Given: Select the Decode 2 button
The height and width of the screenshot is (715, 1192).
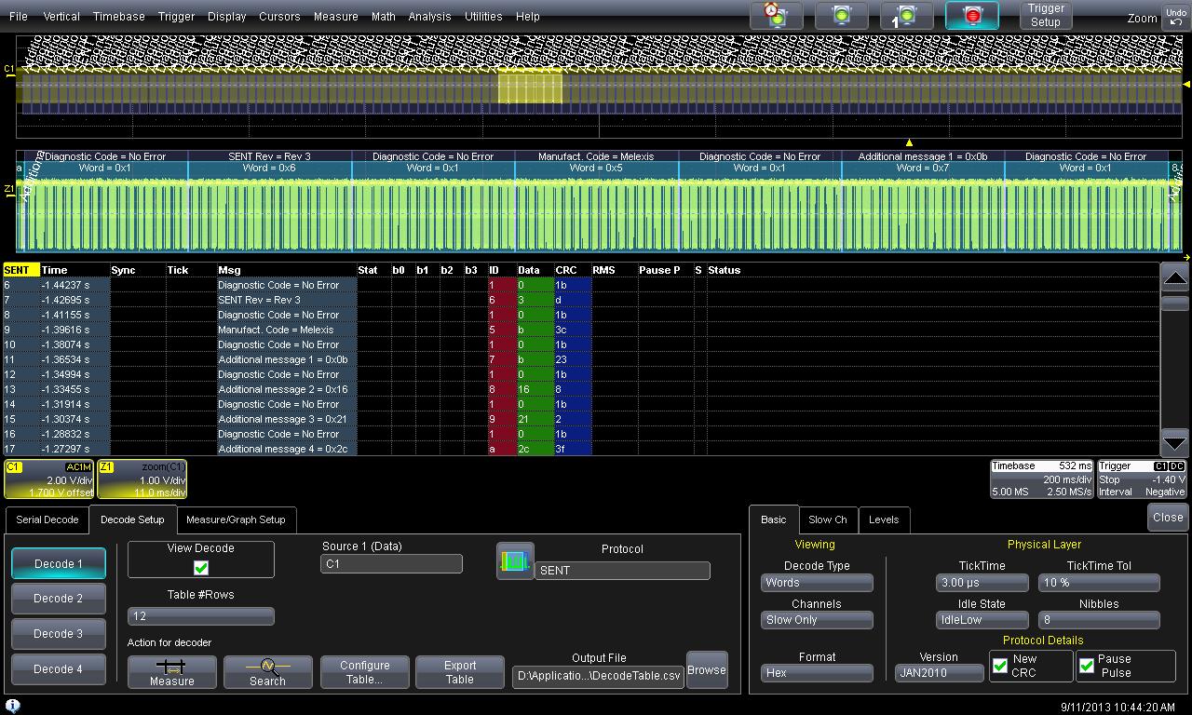Looking at the screenshot, I should click(x=59, y=599).
